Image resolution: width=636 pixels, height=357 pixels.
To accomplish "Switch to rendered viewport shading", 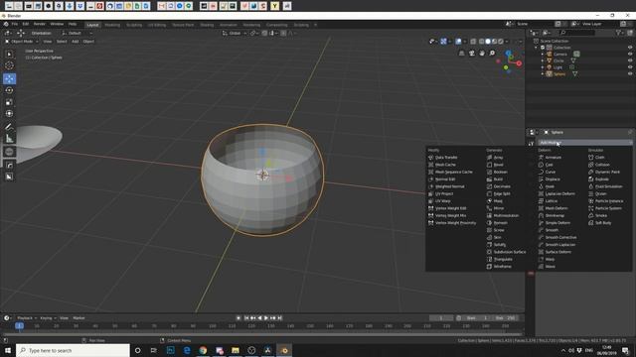I will point(501,42).
